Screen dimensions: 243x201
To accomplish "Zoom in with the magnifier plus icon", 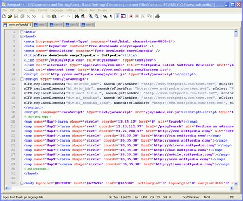I will pos(91,16).
